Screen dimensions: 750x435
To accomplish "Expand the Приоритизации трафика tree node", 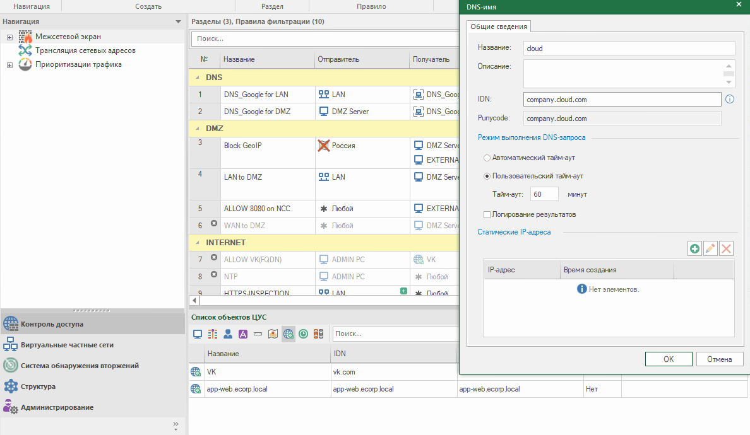I will (x=9, y=64).
